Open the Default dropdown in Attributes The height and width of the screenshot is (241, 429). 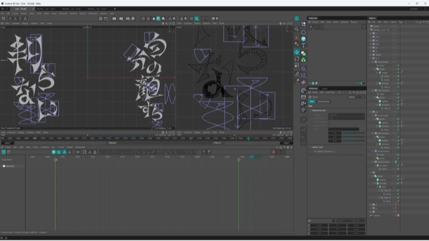(356, 97)
